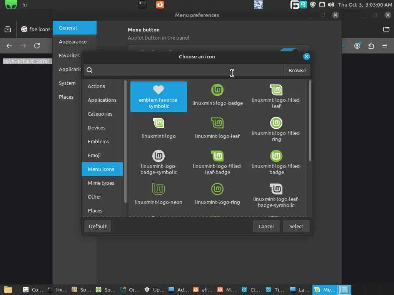Pick the linuxmint-logo-filled-badge icon
The width and height of the screenshot is (394, 295).
276,162
